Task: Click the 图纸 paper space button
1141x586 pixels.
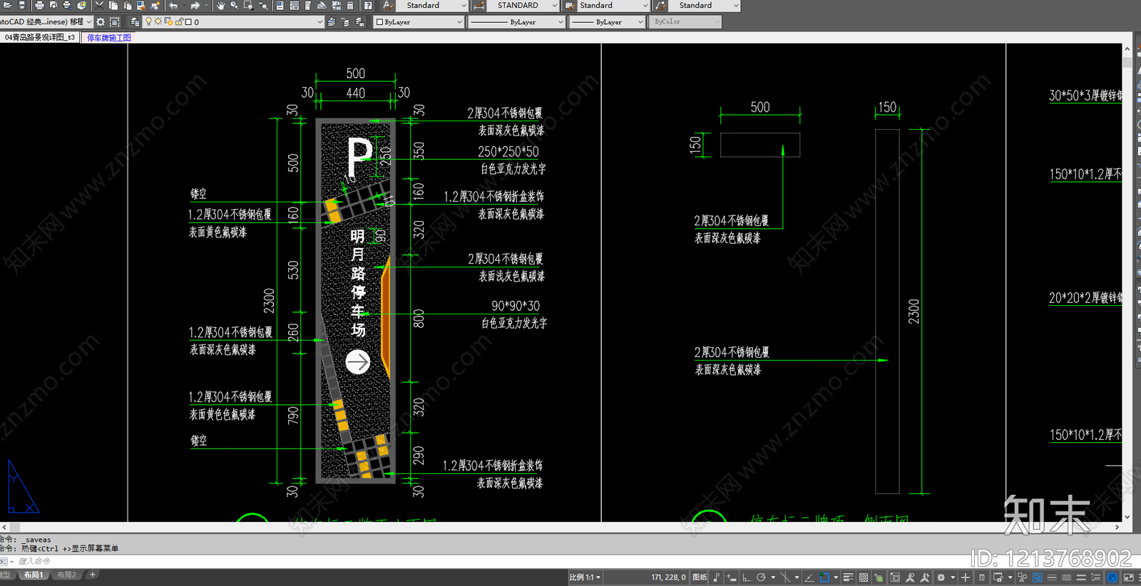Action: 699,577
